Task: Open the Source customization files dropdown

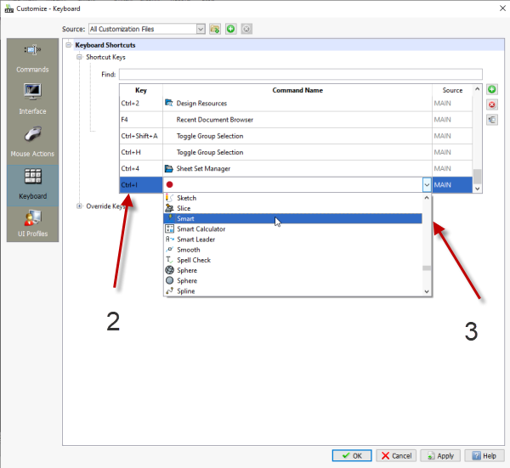Action: click(x=201, y=29)
